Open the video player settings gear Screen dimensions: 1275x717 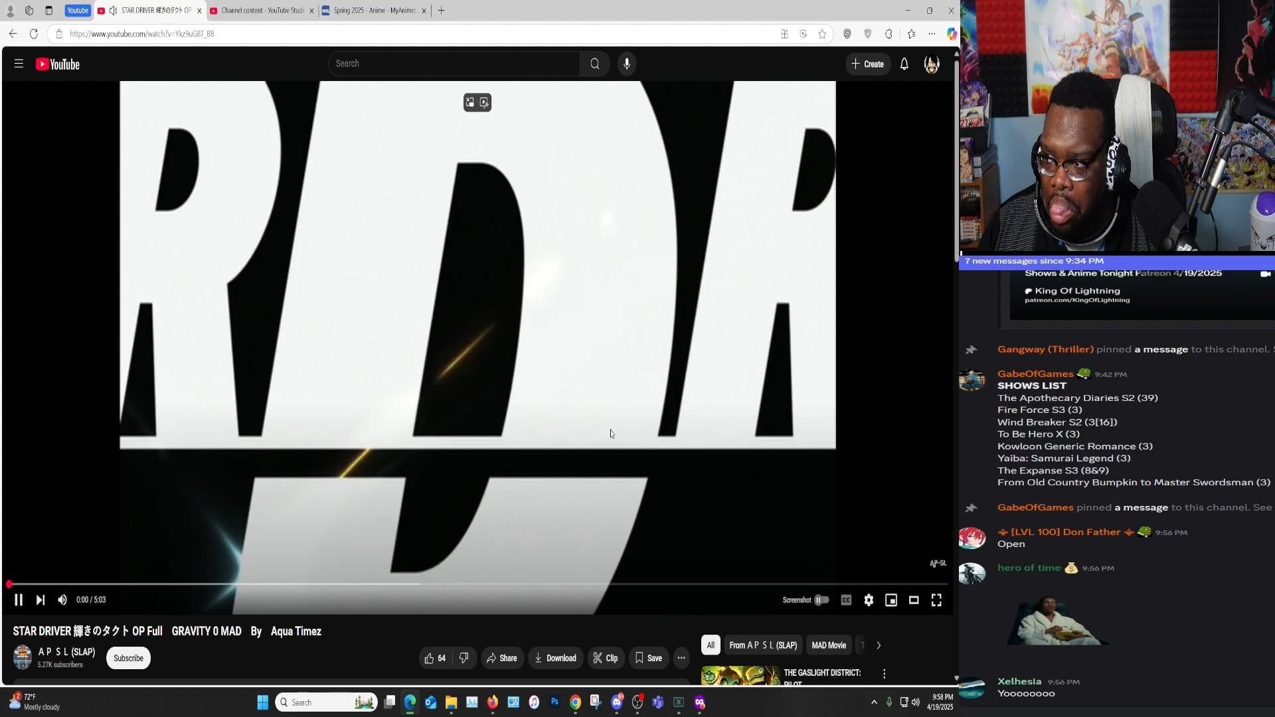pyautogui.click(x=869, y=600)
